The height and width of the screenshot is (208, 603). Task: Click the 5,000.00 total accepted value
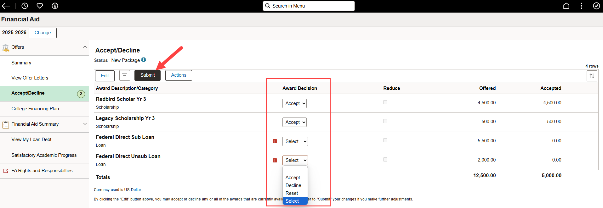tap(552, 176)
